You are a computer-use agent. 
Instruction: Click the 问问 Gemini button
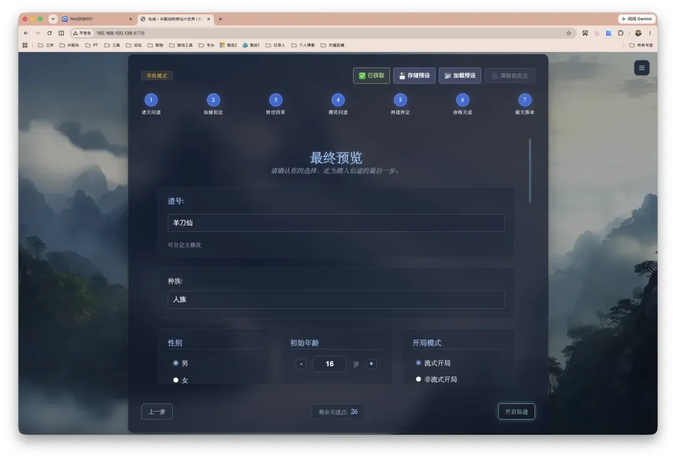tap(637, 19)
